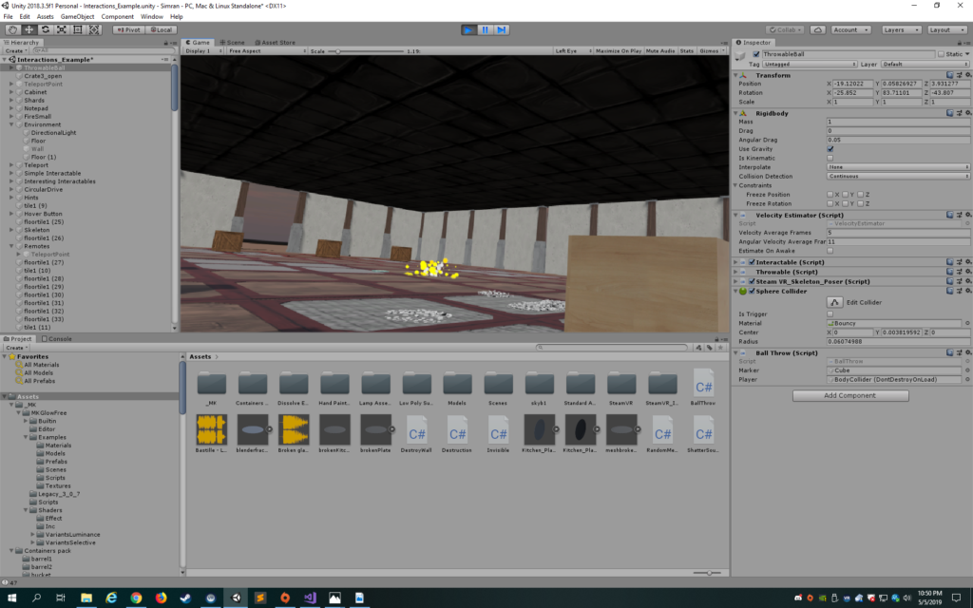Image resolution: width=973 pixels, height=608 pixels.
Task: Open Chrome from the taskbar
Action: (136, 598)
